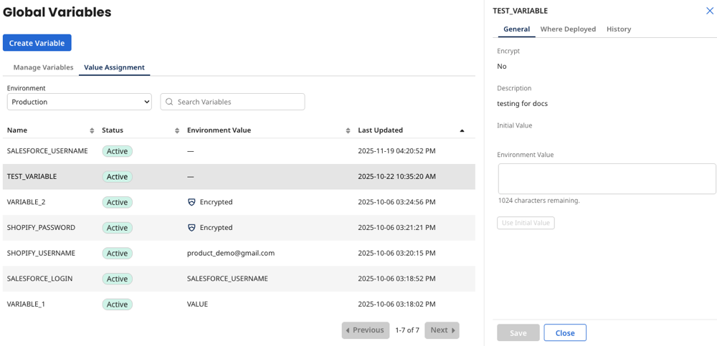The height and width of the screenshot is (346, 717).
Task: Click Active status badge for SALESFORCE_LOGIN
Action: [x=117, y=279]
